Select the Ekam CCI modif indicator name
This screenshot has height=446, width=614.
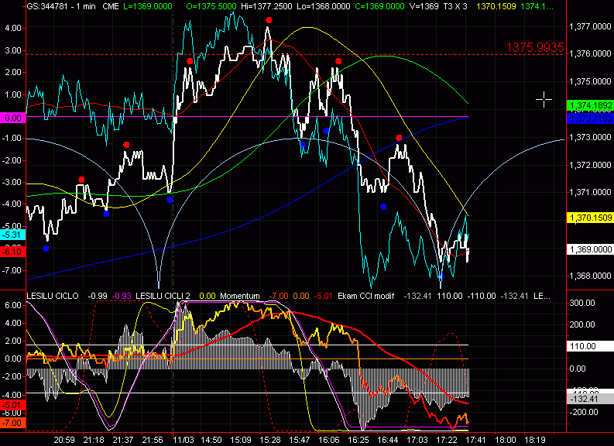(x=365, y=296)
